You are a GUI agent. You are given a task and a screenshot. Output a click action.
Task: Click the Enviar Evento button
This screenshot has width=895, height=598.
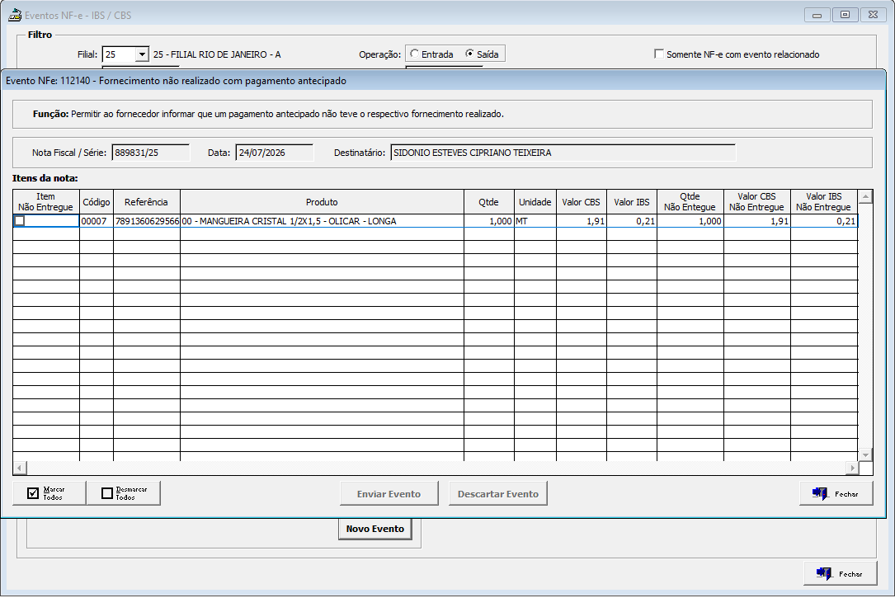(389, 493)
